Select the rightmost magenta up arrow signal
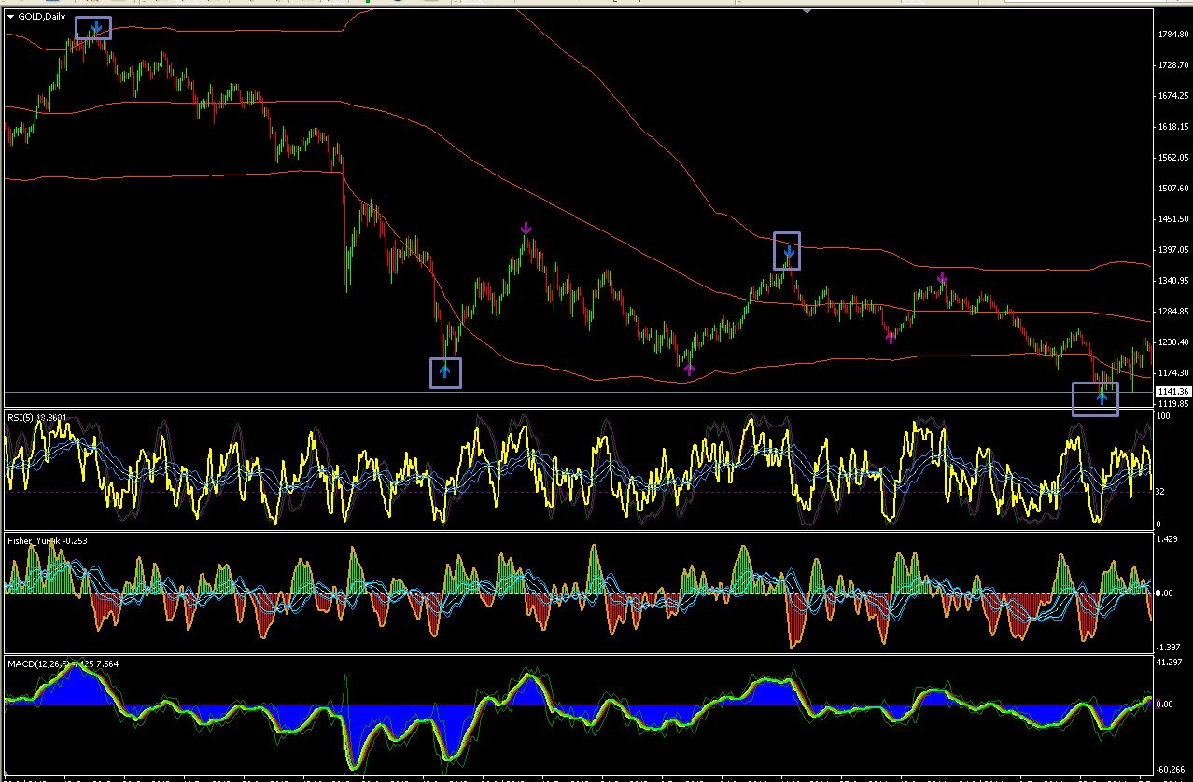 [891, 338]
